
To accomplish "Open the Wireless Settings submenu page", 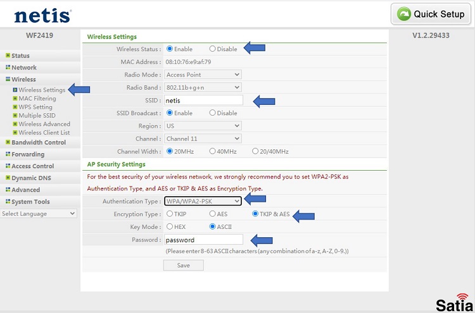I will pyautogui.click(x=42, y=90).
